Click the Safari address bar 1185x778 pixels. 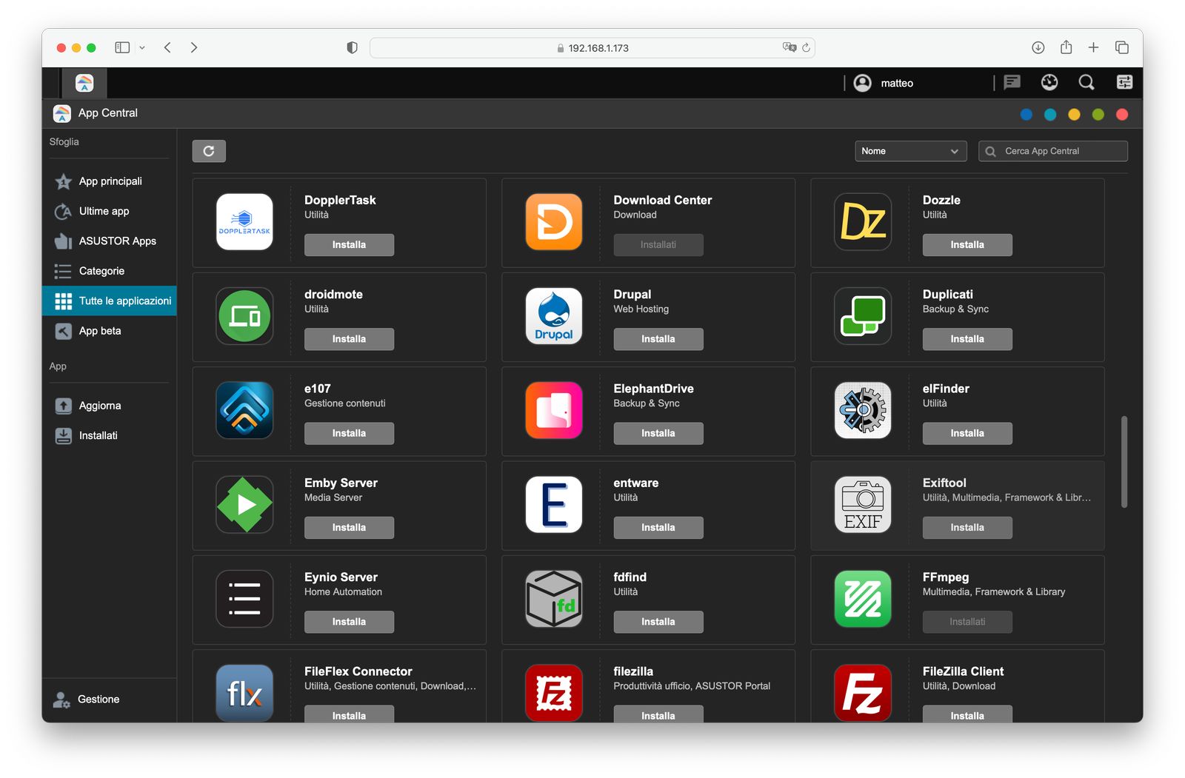592,47
